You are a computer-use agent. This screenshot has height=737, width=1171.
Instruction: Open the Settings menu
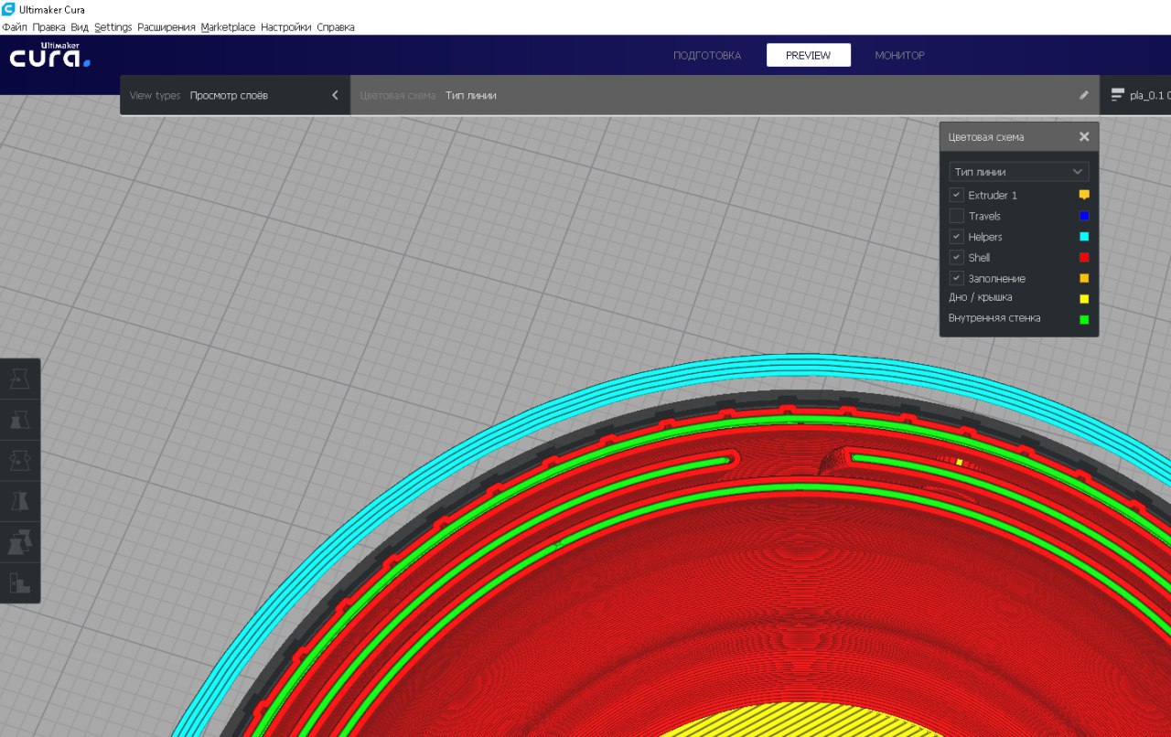pos(113,27)
